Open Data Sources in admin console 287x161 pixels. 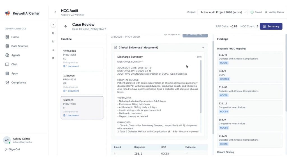point(20,46)
